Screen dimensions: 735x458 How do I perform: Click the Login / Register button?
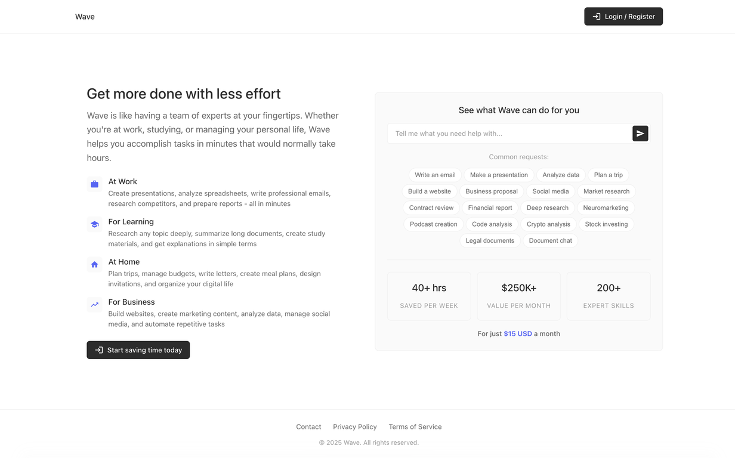click(x=623, y=17)
